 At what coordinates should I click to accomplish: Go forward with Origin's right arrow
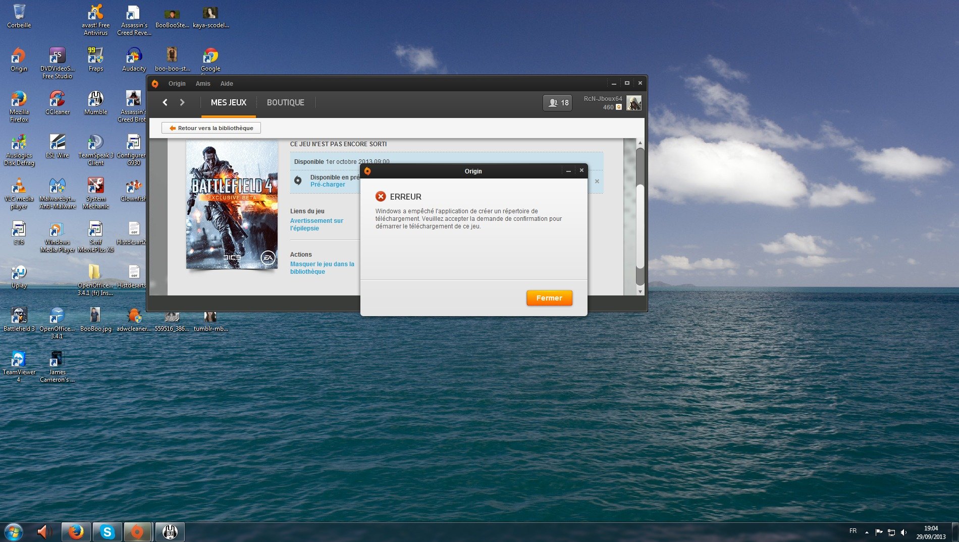pos(182,102)
